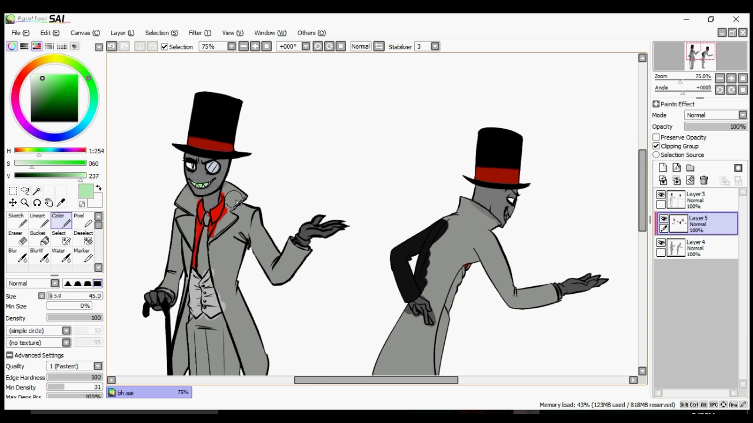
Task: Open the simple circle brush shape dropdown
Action: coord(39,331)
